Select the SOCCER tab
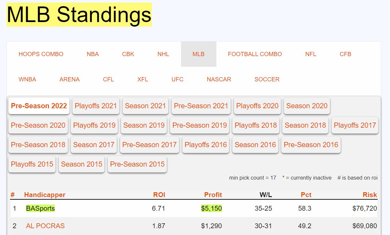Screen dimensions: 390x235 [x=267, y=79]
